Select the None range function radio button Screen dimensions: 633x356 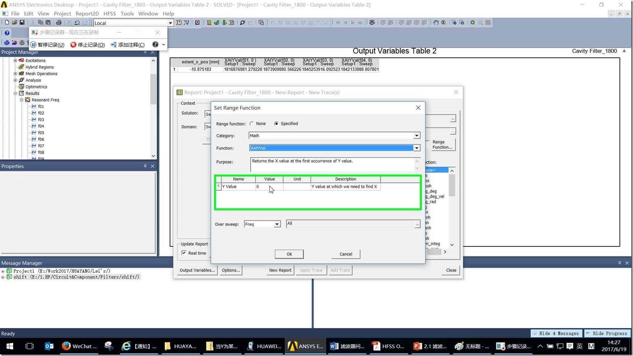tap(252, 123)
